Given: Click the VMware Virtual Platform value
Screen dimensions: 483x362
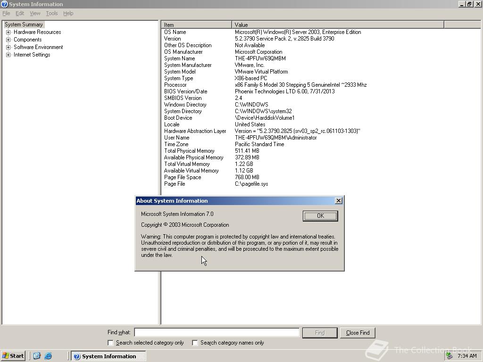Looking at the screenshot, I should (x=261, y=72).
